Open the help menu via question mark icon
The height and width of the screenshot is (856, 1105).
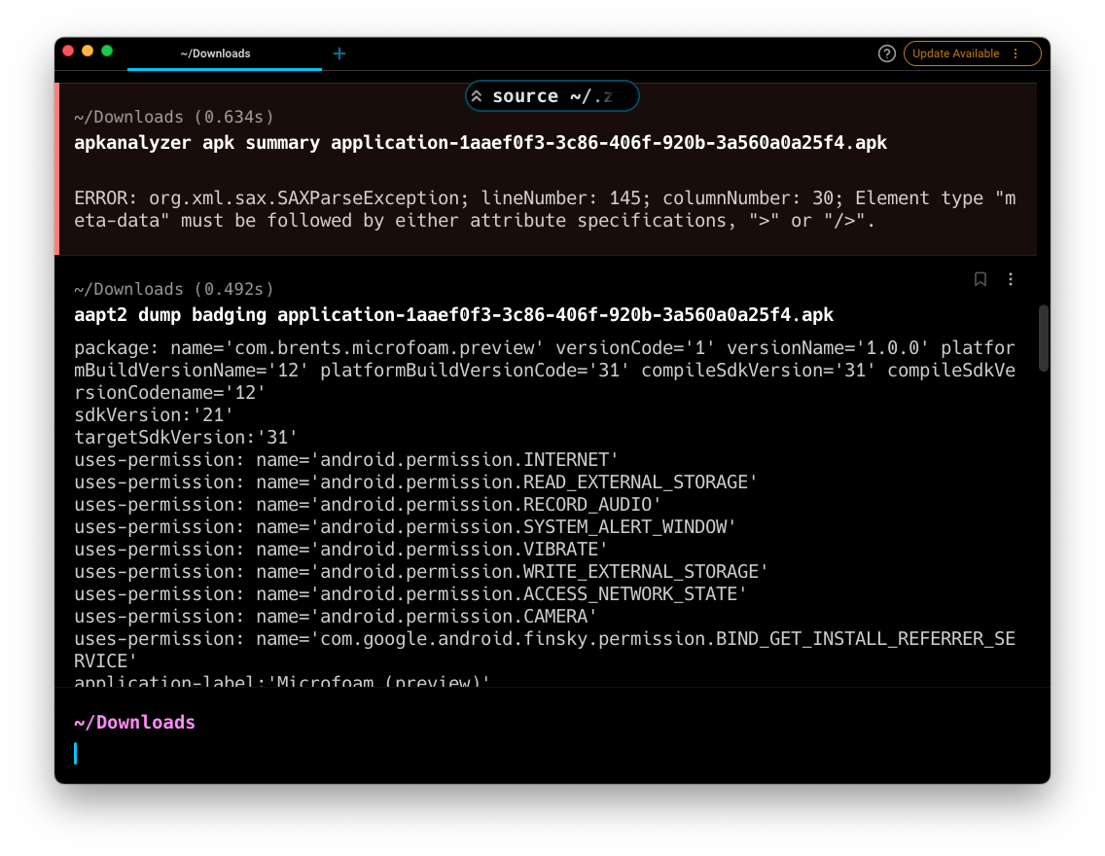coord(886,53)
